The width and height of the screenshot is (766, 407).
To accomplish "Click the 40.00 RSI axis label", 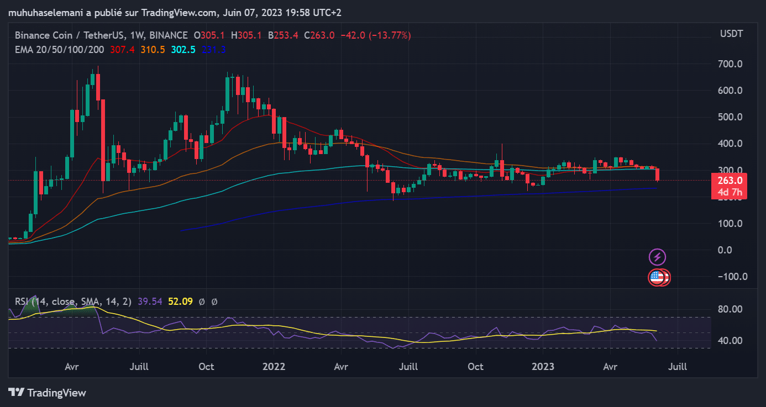I will pyautogui.click(x=731, y=341).
